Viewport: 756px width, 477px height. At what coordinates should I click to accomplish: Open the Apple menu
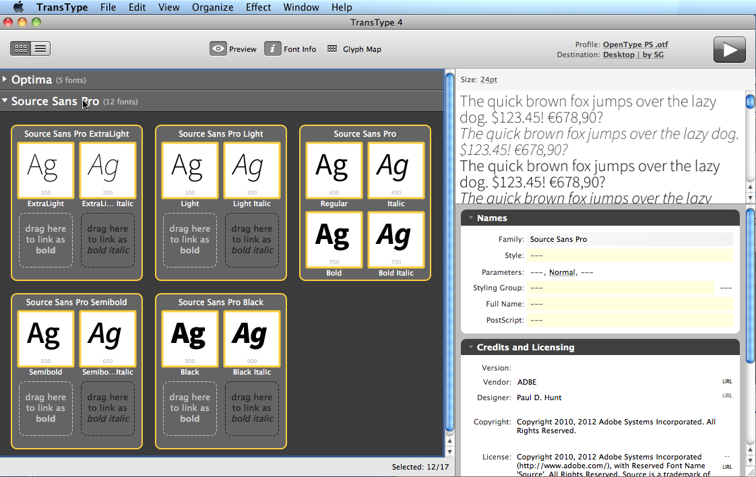click(x=18, y=7)
